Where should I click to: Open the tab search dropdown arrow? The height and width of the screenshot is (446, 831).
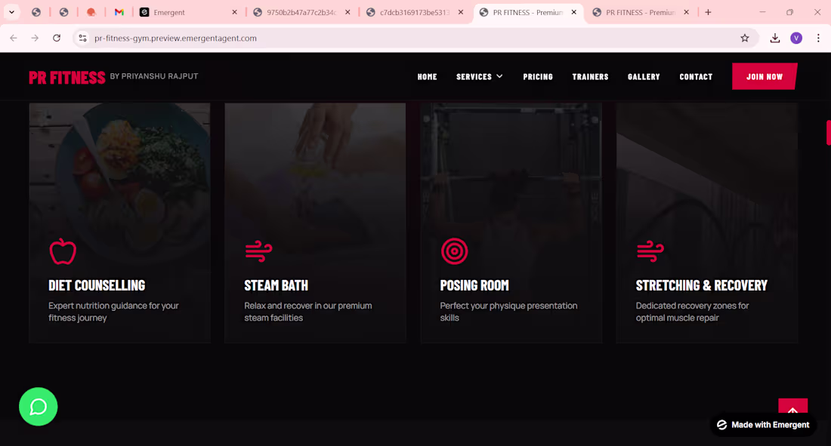point(11,12)
